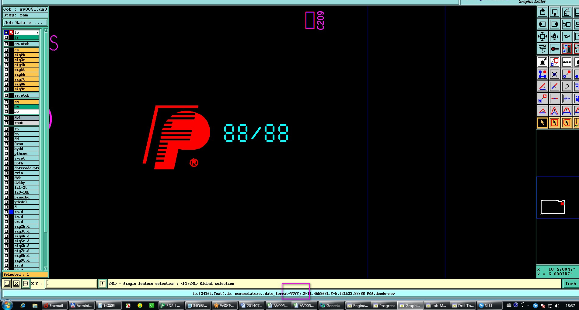Select the ruler measurement tool
This screenshot has height=310, width=579.
tap(567, 62)
